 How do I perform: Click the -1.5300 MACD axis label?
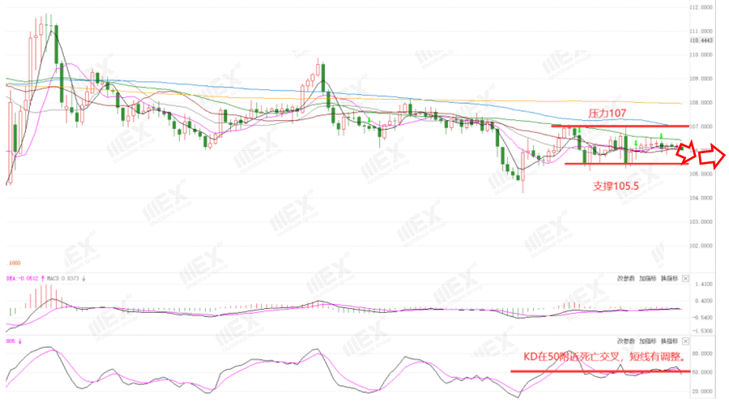[x=702, y=332]
